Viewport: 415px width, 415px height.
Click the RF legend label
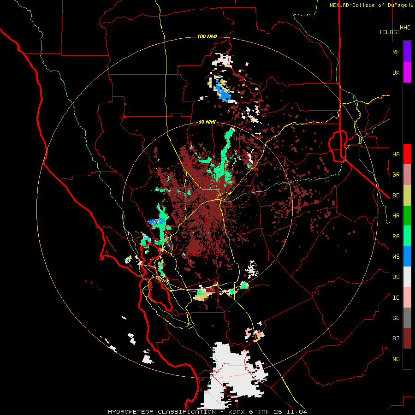(x=396, y=52)
